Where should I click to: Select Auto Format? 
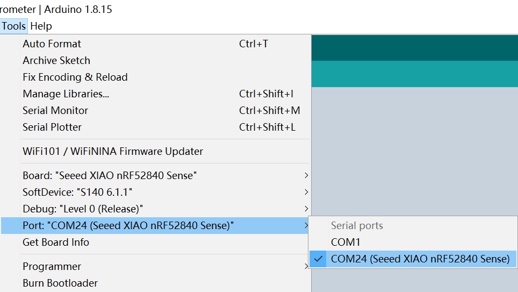click(156, 44)
